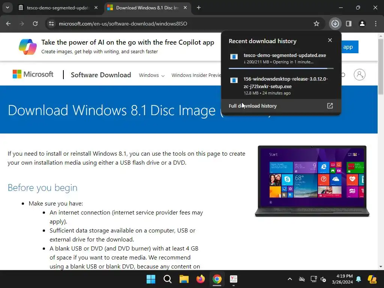This screenshot has width=384, height=288.
Task: Click the tesco-demo download progress bar
Action: pyautogui.click(x=281, y=68)
